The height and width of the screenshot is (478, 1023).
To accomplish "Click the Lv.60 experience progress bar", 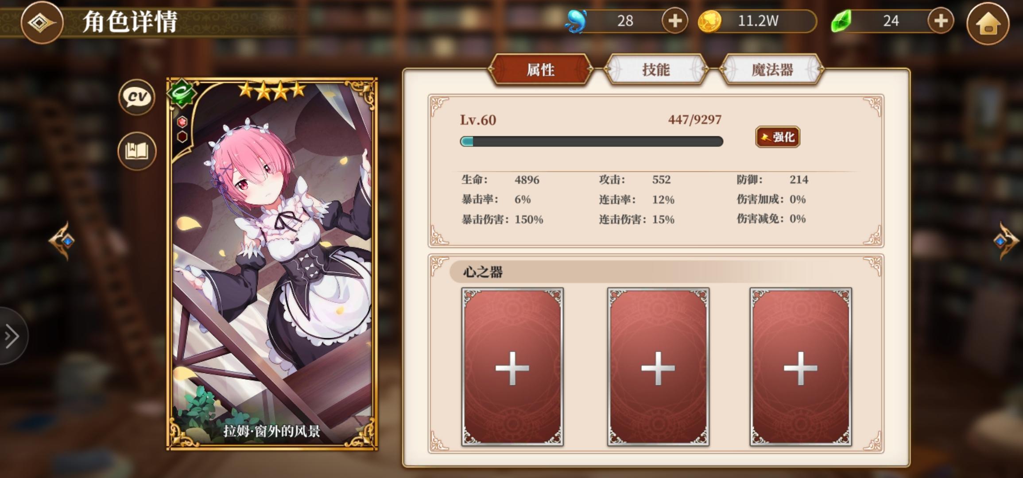I will [592, 142].
